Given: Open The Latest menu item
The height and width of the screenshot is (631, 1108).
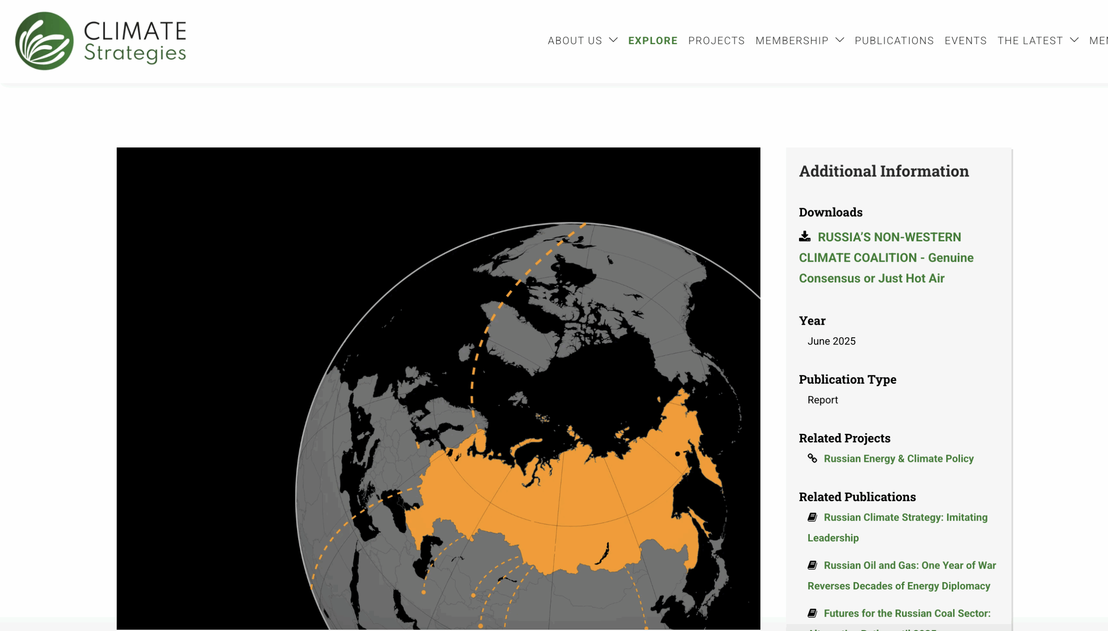Looking at the screenshot, I should point(1030,41).
